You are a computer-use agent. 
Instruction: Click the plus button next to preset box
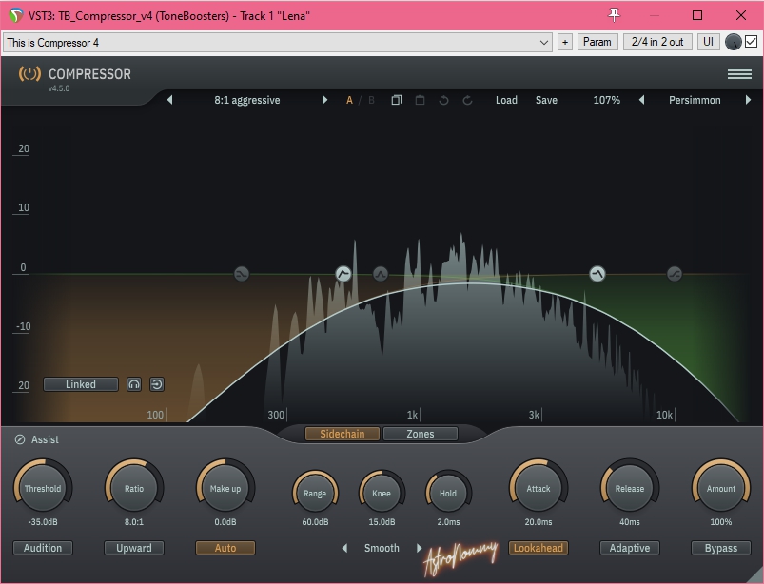click(x=565, y=43)
